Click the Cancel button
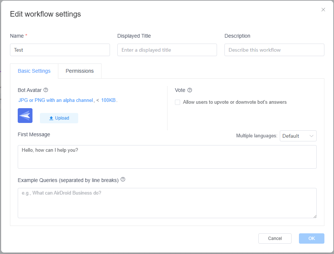Screen dimensions: 334x254 pyautogui.click(x=275, y=238)
